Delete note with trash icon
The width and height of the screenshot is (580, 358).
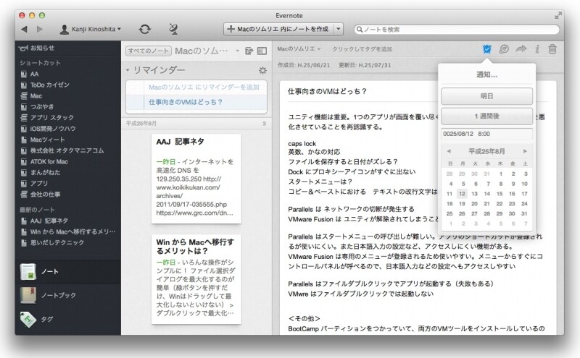552,49
